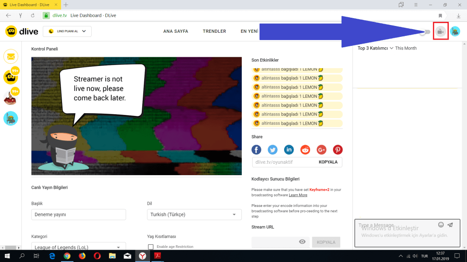This screenshot has height=262, width=467.
Task: Open the emoji picker in chat
Action: (x=441, y=225)
